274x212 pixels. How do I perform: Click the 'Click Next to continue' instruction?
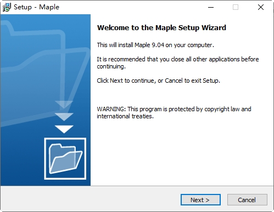(158, 81)
